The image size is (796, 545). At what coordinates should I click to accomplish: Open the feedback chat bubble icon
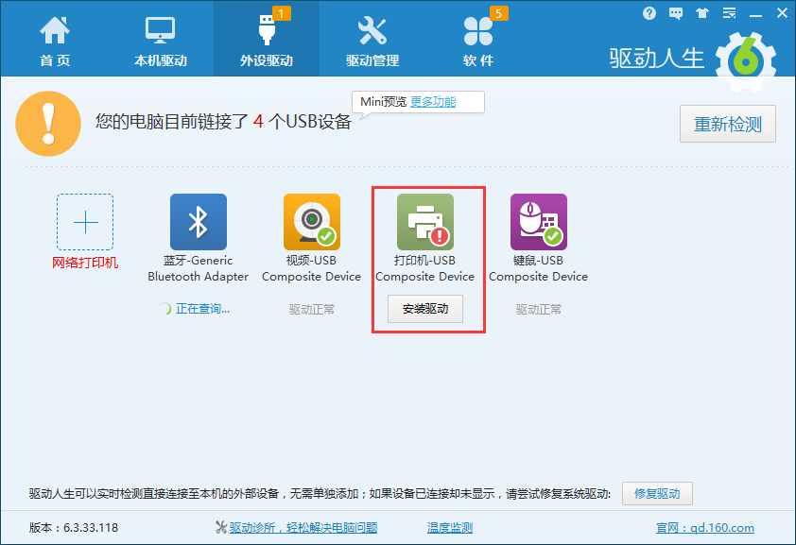[676, 13]
